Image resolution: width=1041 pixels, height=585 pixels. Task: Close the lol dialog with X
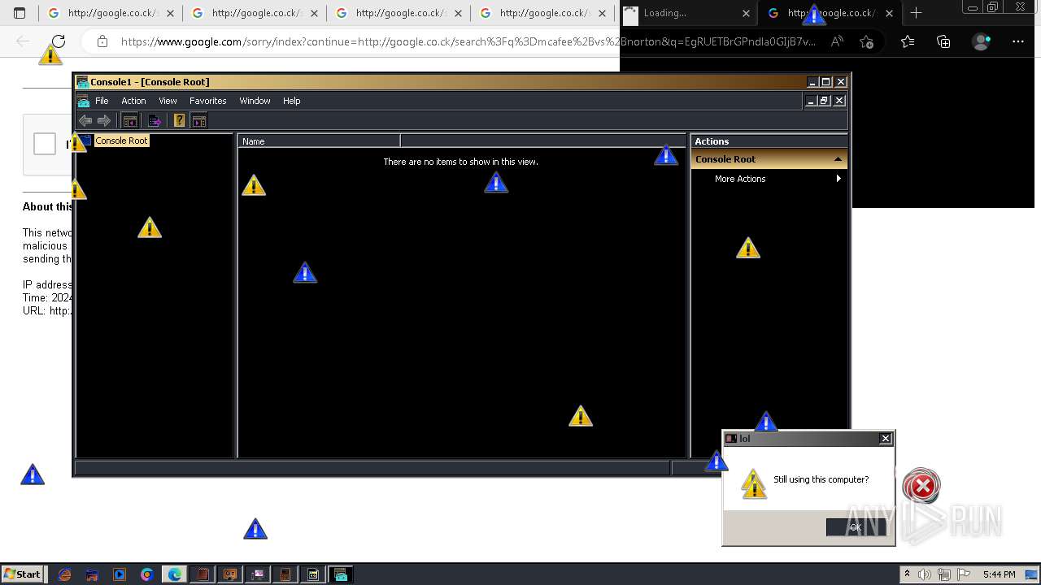pyautogui.click(x=886, y=439)
